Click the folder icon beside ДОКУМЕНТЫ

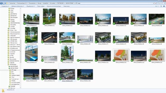9,14
